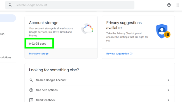Focus the Search Google Account input field
Screen dimensions: 182x102
(70, 5)
